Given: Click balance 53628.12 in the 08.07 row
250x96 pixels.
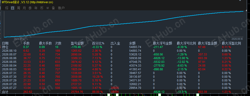Looking at the screenshot, I should click(x=135, y=54).
